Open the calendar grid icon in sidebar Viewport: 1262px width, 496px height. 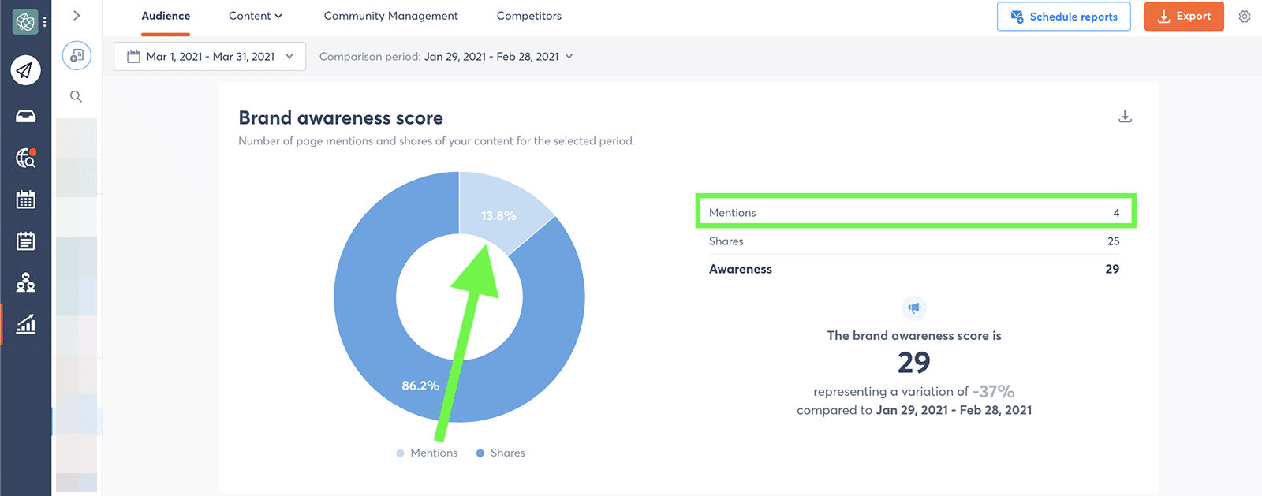tap(25, 200)
